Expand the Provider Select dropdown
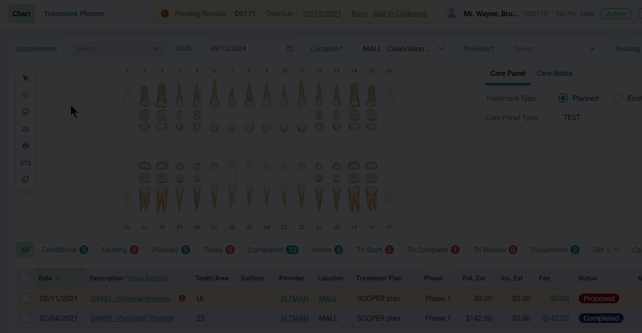The width and height of the screenshot is (642, 333). click(x=555, y=49)
